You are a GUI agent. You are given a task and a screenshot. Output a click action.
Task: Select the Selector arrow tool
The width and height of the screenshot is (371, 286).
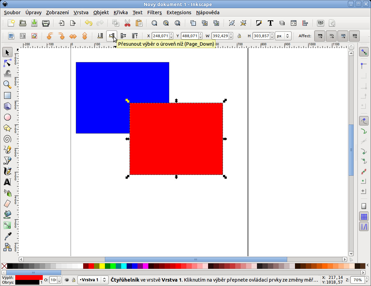click(7, 52)
